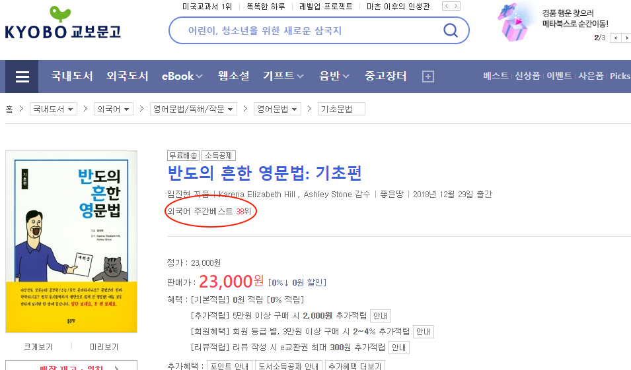Click 도서소득공제 안내 button
631x370 pixels.
tap(289, 365)
